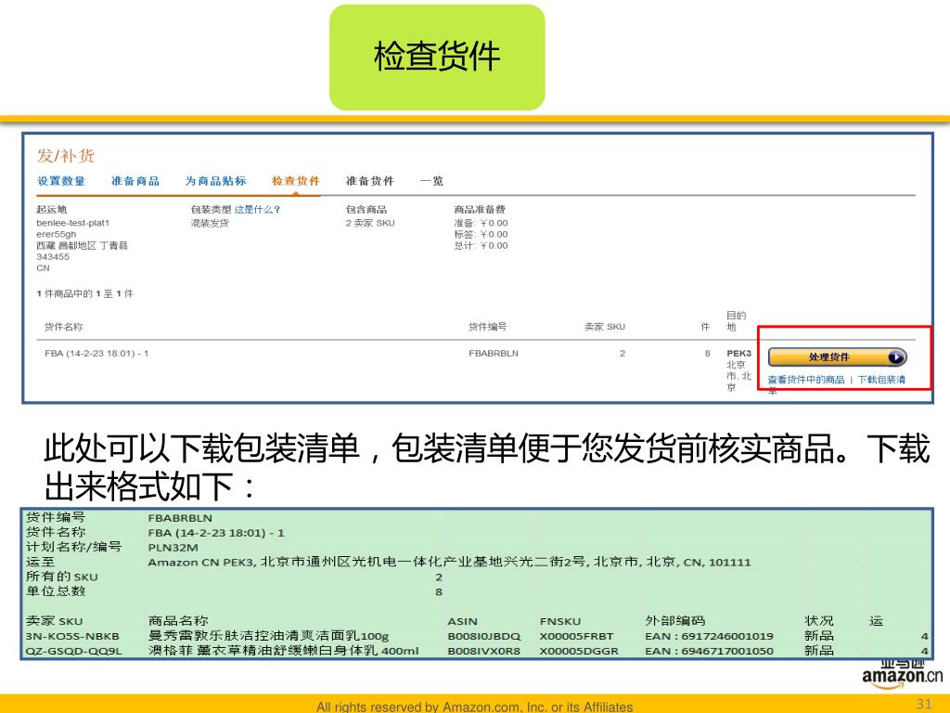Image resolution: width=950 pixels, height=713 pixels.
Task: Click shipment name FBA (14-2-23 18:01) - 1 row
Action: (x=96, y=353)
